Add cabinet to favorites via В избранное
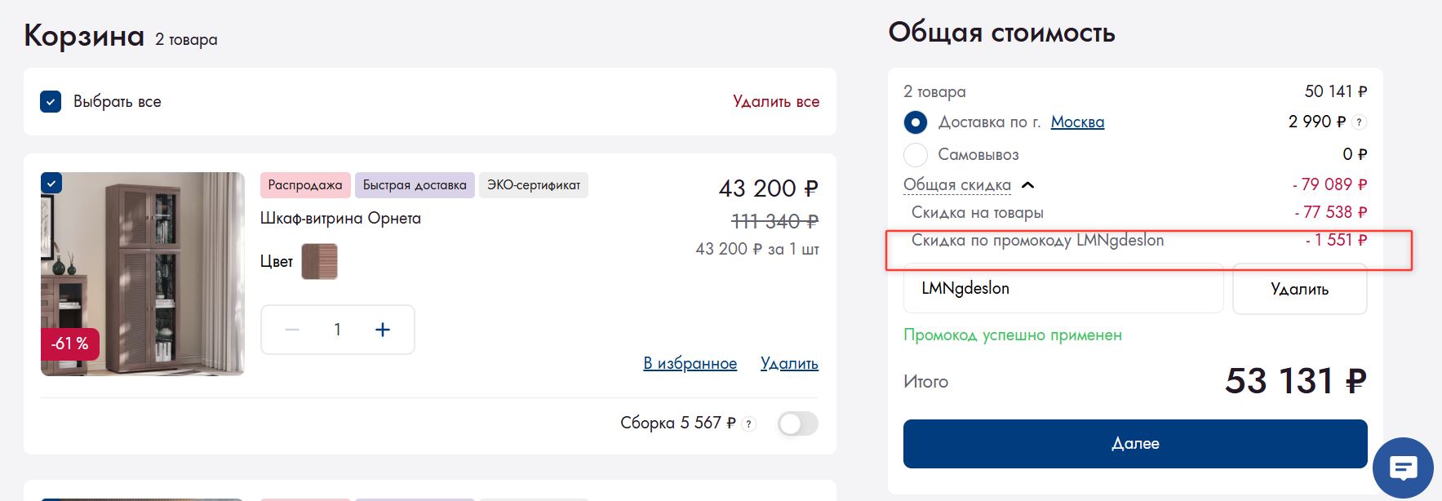 (x=690, y=364)
